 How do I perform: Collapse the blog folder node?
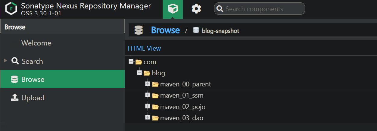(x=139, y=73)
